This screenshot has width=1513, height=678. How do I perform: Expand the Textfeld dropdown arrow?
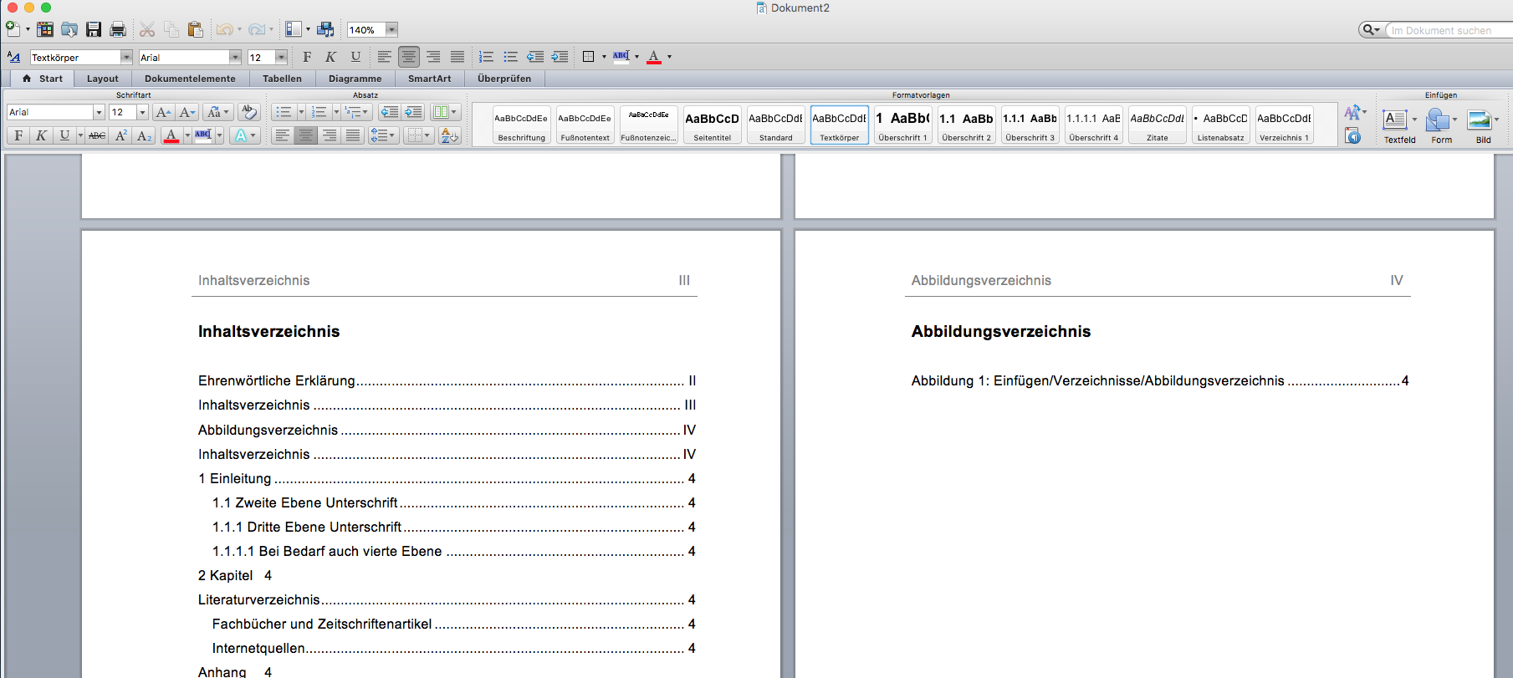pyautogui.click(x=1415, y=120)
